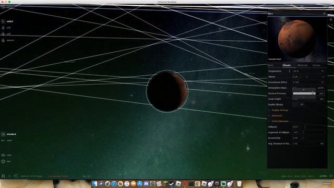
Task: Open the Trash in the Dock
Action: 239,183
